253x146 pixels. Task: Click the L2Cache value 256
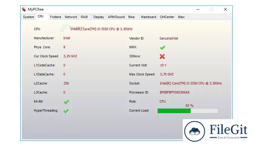[x=66, y=83]
